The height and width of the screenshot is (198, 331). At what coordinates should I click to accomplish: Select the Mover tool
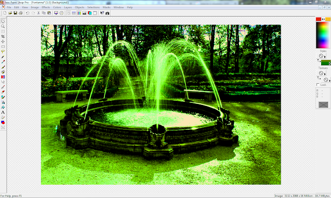click(x=3, y=41)
